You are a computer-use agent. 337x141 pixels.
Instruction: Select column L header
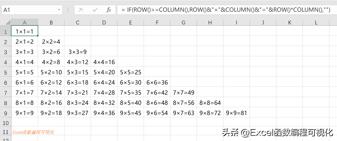[x=316, y=22]
